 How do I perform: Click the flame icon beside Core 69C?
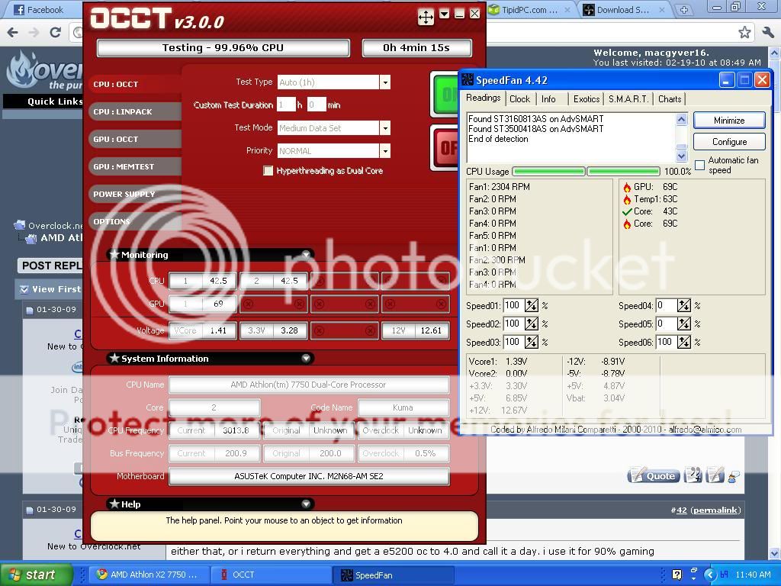tap(627, 224)
